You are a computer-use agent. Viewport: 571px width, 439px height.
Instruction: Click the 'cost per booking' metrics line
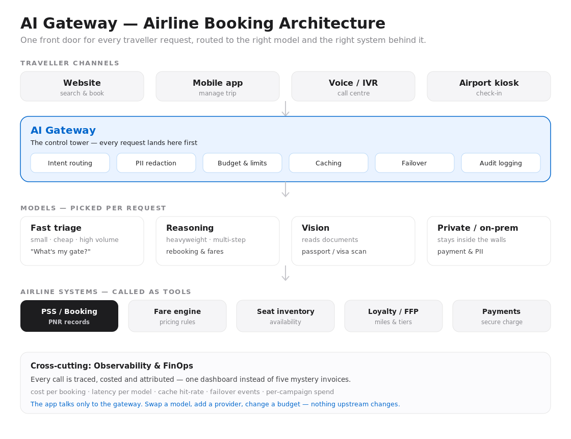click(182, 392)
